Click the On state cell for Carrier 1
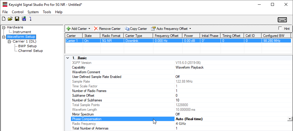293x131 pixels. click(x=92, y=41)
